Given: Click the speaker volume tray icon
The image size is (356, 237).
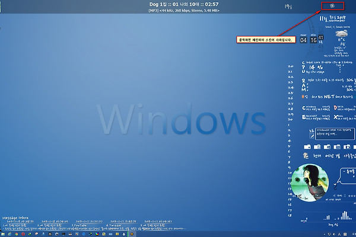Looking at the screenshot, I should point(334,234).
